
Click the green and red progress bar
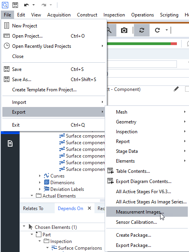click(142, 44)
